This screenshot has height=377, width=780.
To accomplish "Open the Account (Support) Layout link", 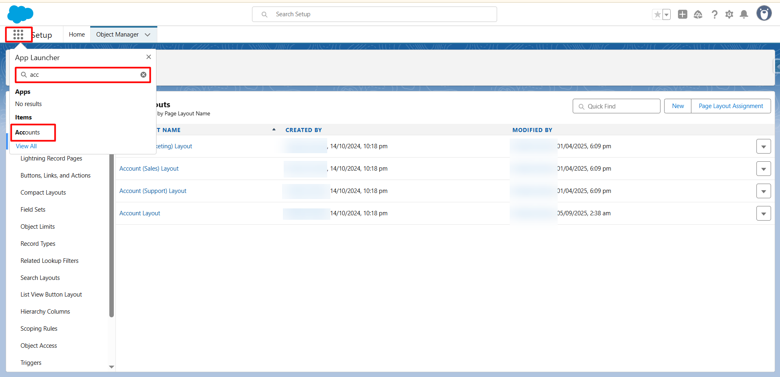I will (153, 191).
